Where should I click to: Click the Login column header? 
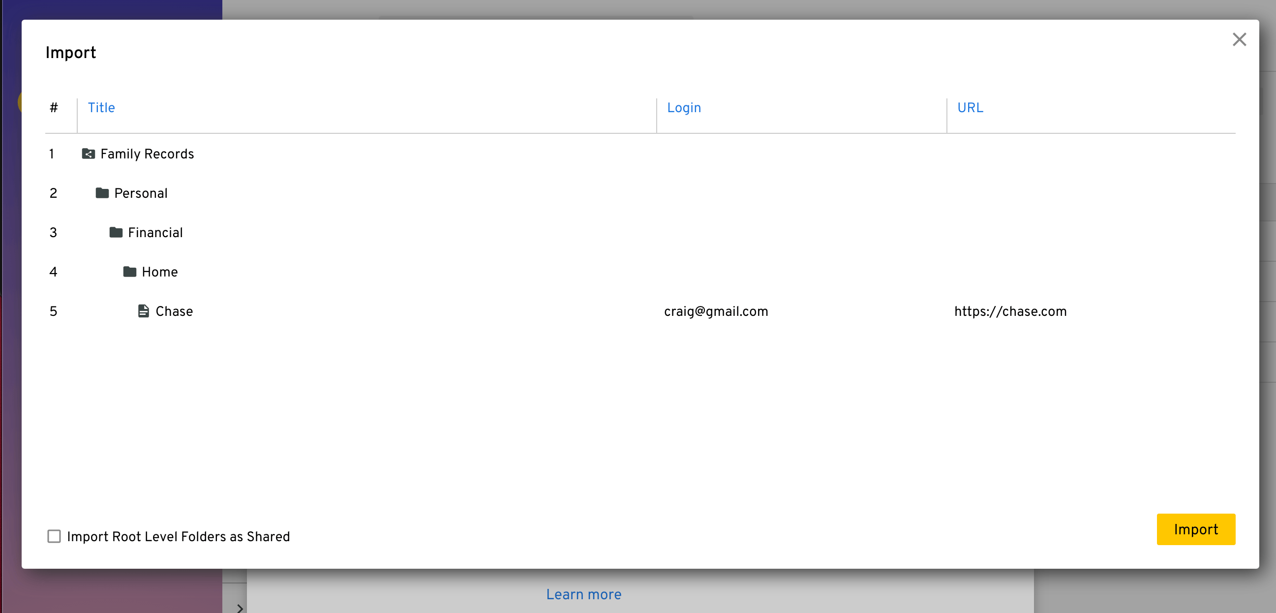pos(684,108)
